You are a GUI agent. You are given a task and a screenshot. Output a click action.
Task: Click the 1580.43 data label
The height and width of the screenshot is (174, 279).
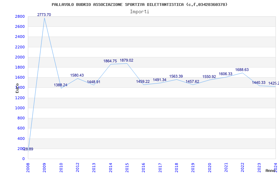77,75
